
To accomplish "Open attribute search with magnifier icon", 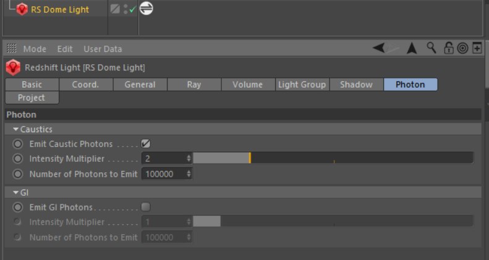I will (x=432, y=48).
